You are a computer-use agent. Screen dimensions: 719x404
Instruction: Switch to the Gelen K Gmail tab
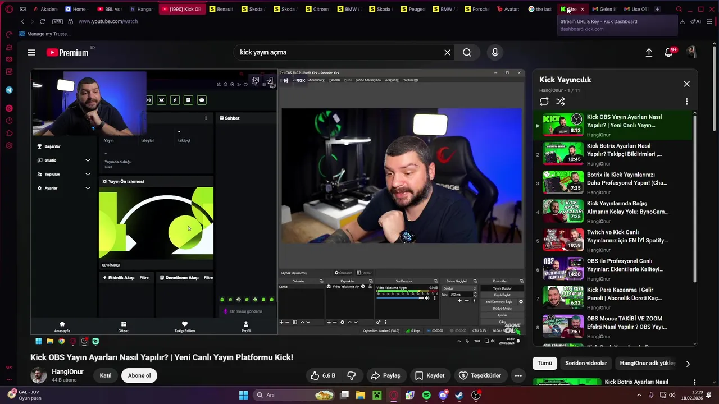pos(604,9)
